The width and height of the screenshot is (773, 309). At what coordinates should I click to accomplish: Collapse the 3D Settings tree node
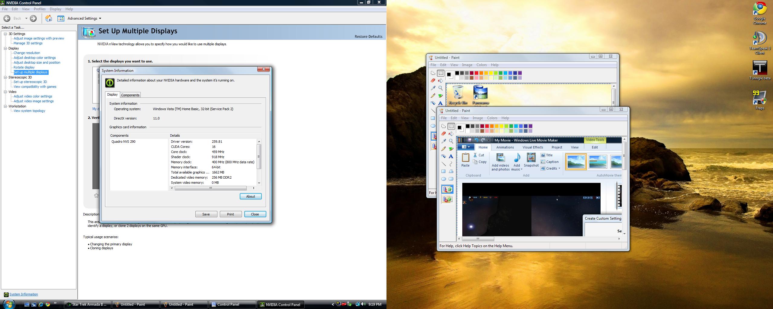pyautogui.click(x=5, y=34)
